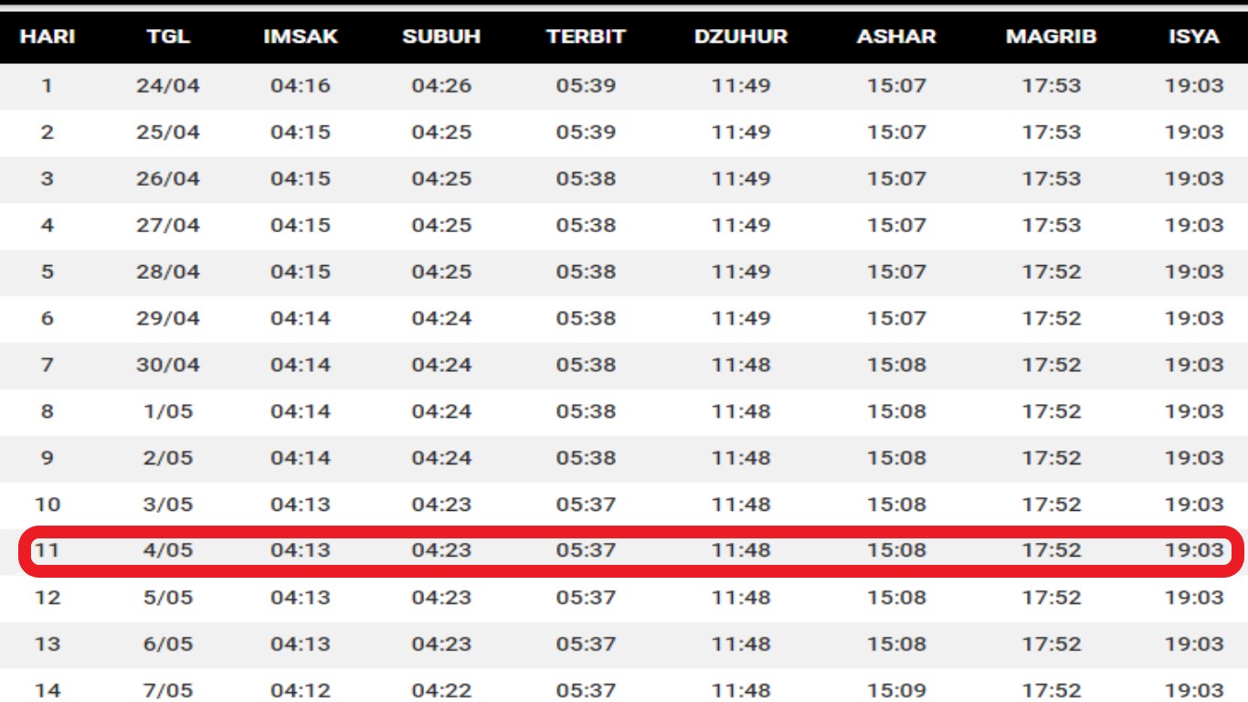
Task: Select the red-highlighted row for day 11
Action: click(x=624, y=550)
